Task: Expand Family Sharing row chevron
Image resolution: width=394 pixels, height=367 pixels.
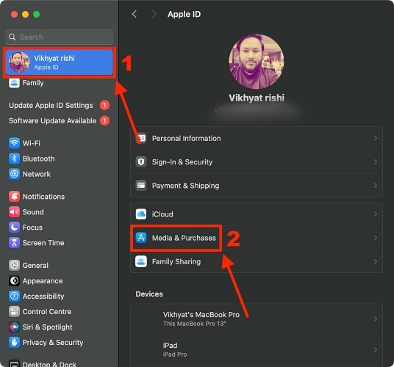Action: pos(376,261)
